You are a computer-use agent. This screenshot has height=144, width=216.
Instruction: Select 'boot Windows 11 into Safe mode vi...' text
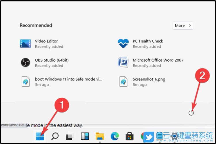tap(69, 79)
